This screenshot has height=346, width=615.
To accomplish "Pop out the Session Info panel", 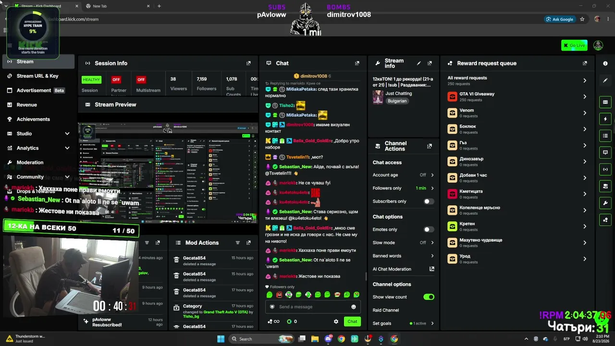I will (x=248, y=63).
